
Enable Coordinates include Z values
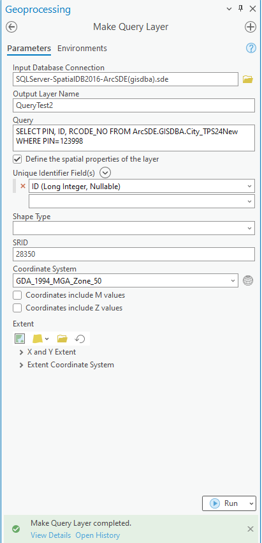[x=17, y=308]
